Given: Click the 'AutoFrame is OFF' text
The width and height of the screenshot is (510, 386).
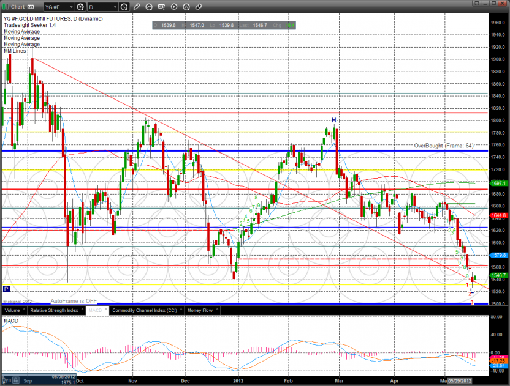Looking at the screenshot, I should coord(74,301).
